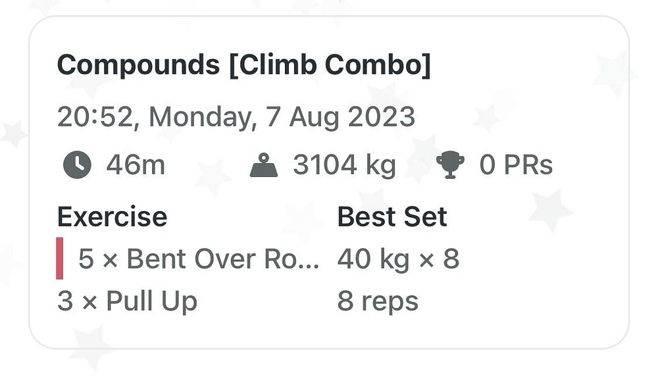658x377 pixels.
Task: Click the Exercise column header
Action: 112,216
